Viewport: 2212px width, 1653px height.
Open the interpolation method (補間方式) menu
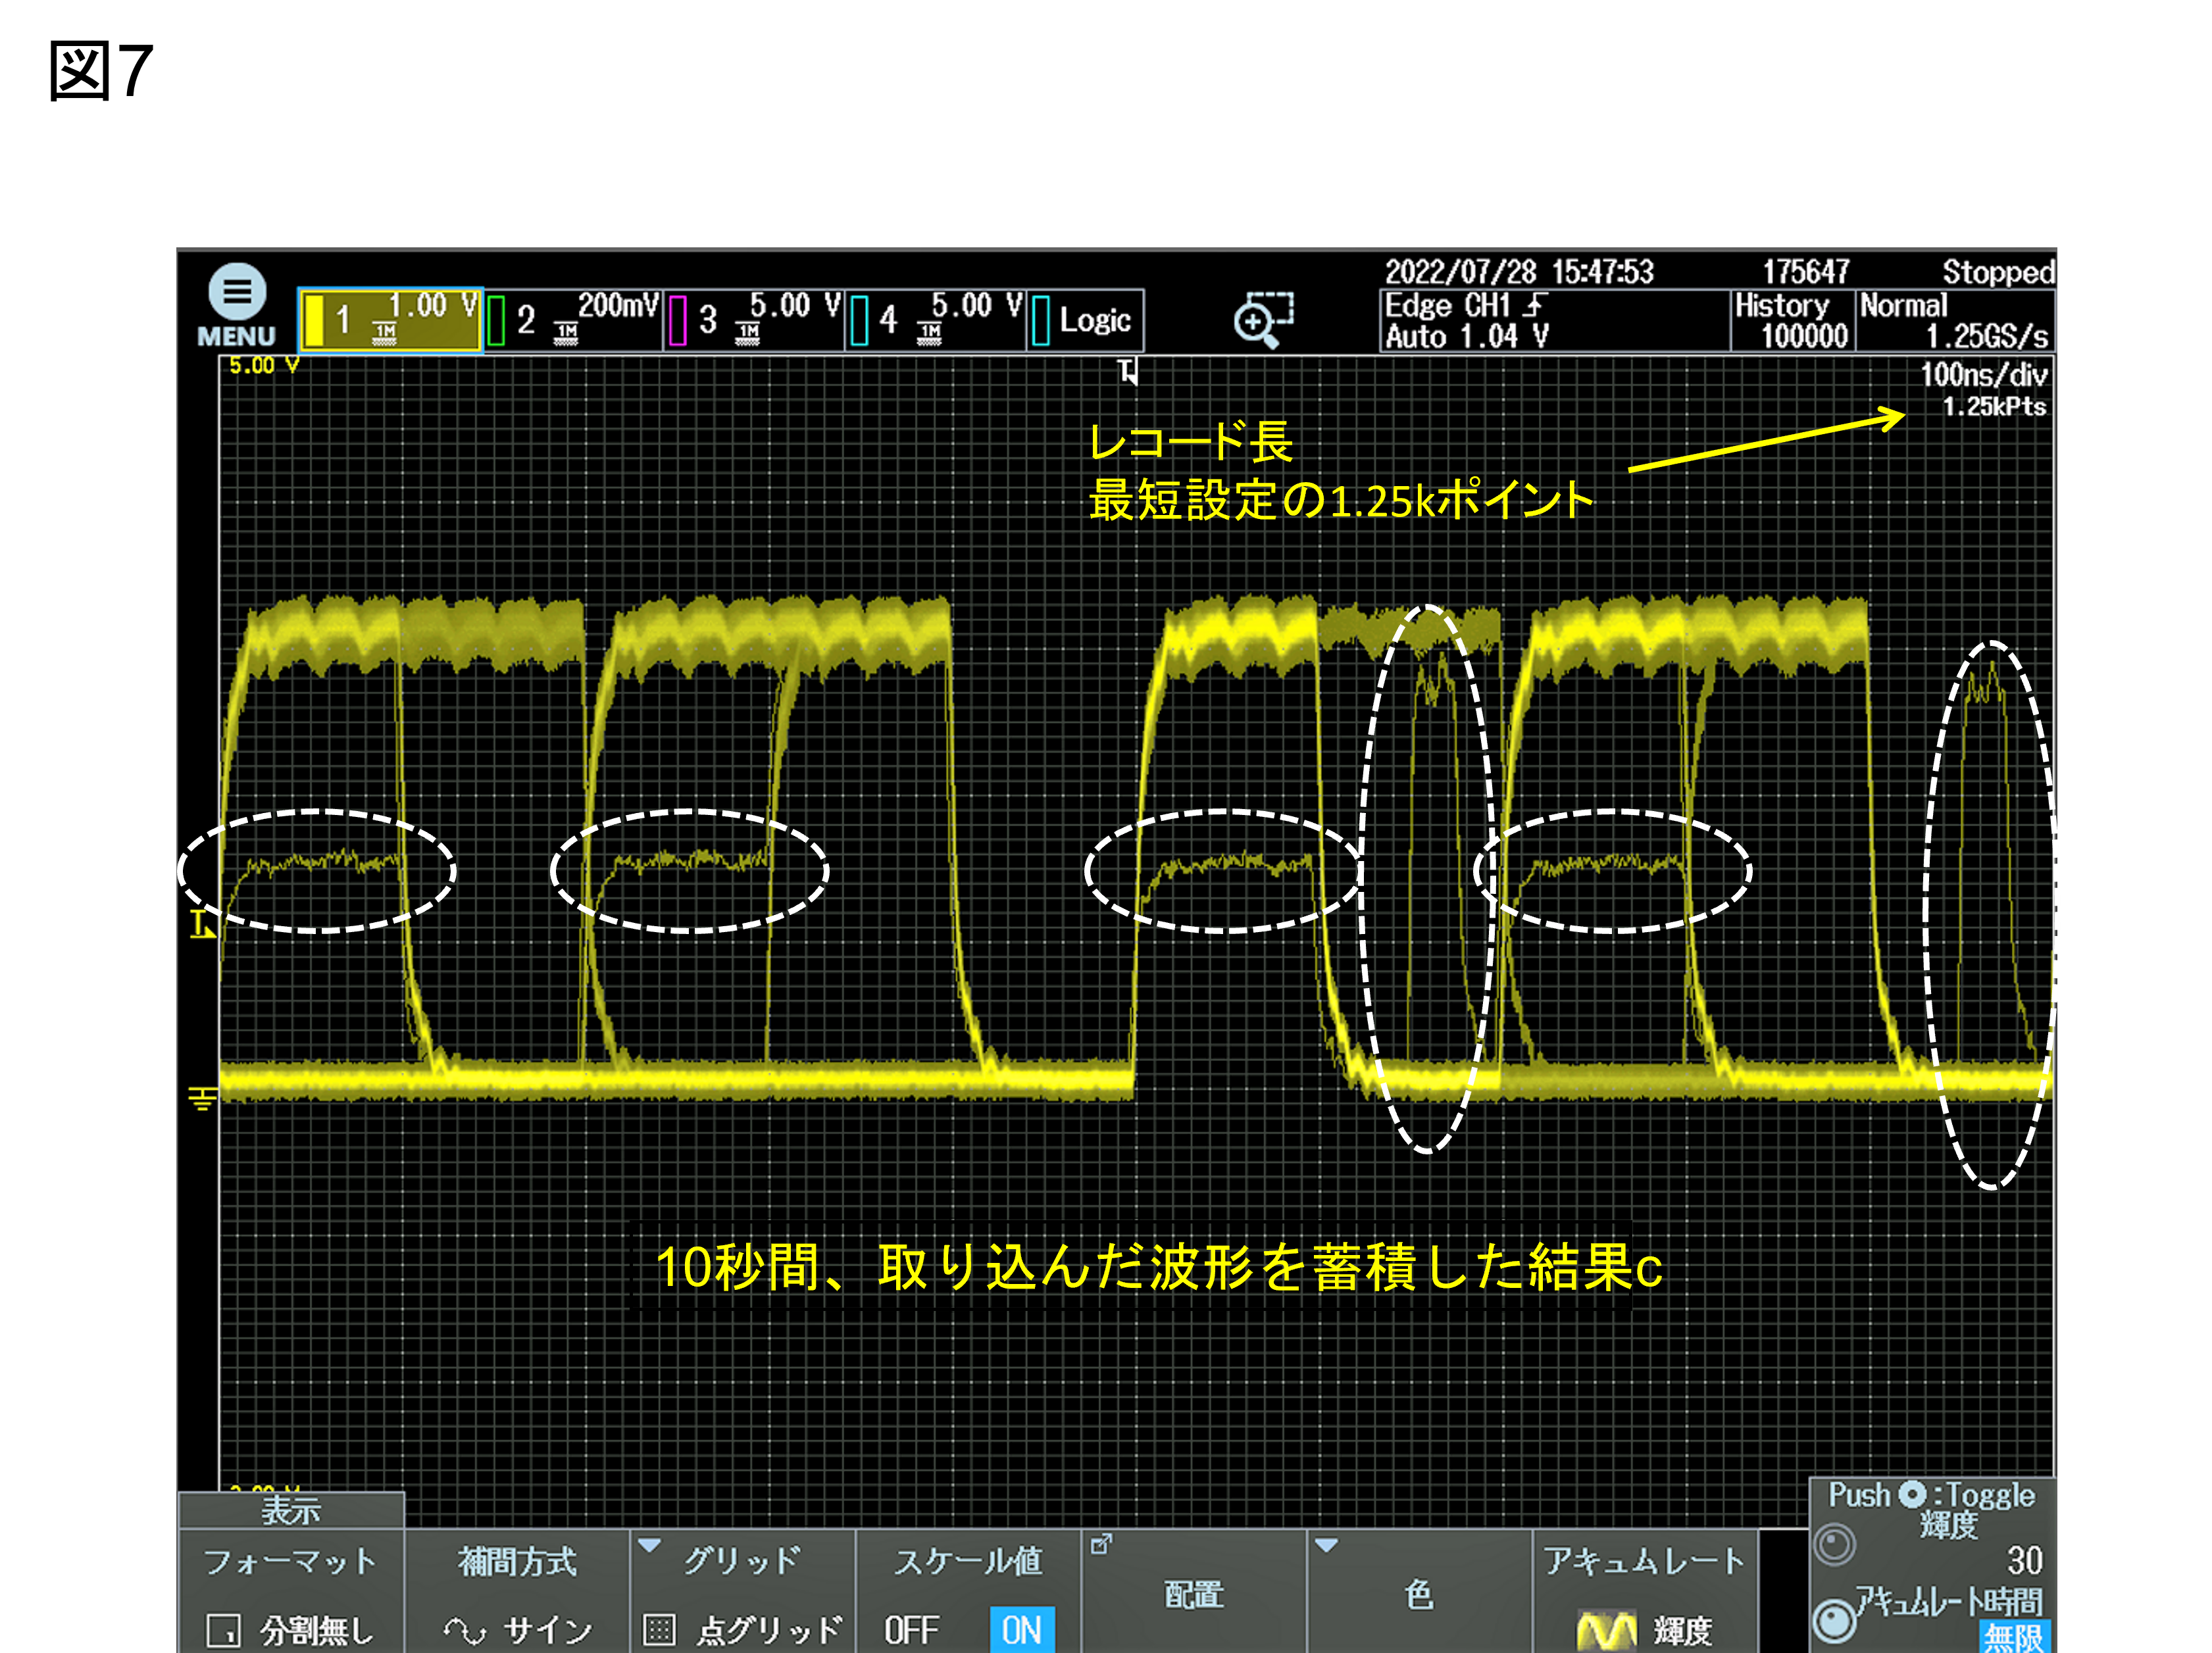[517, 1591]
